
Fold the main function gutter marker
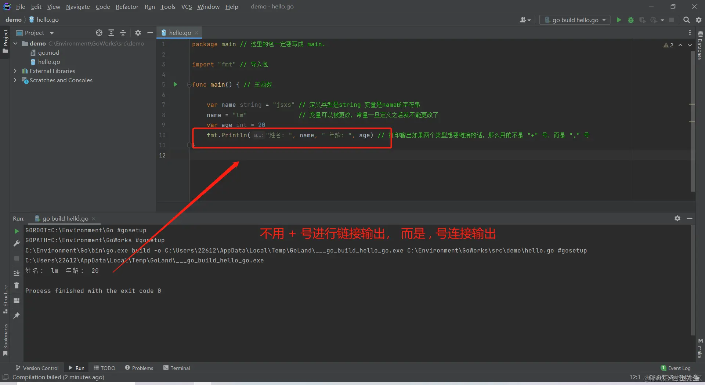189,85
